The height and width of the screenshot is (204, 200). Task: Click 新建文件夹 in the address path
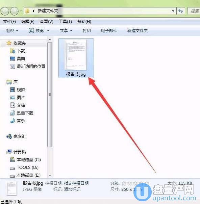[48, 11]
